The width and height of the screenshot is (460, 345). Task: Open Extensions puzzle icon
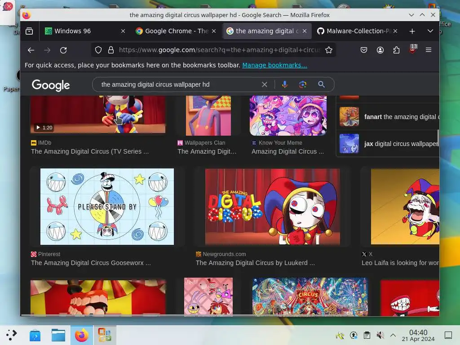coord(396,50)
